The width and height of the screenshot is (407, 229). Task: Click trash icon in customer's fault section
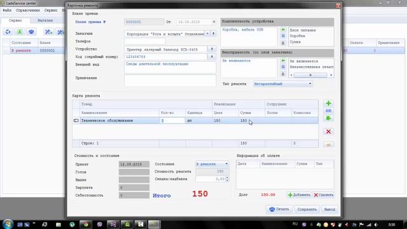283,74
